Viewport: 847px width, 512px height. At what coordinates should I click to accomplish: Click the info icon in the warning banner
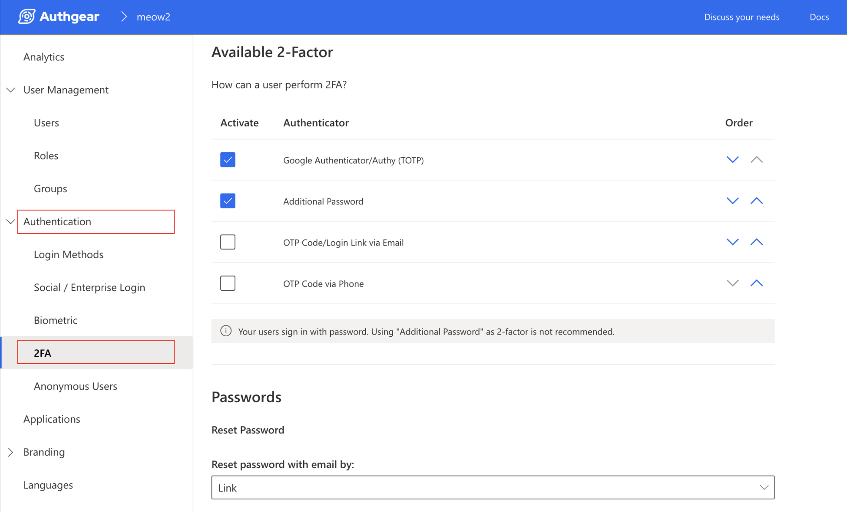[x=226, y=331]
